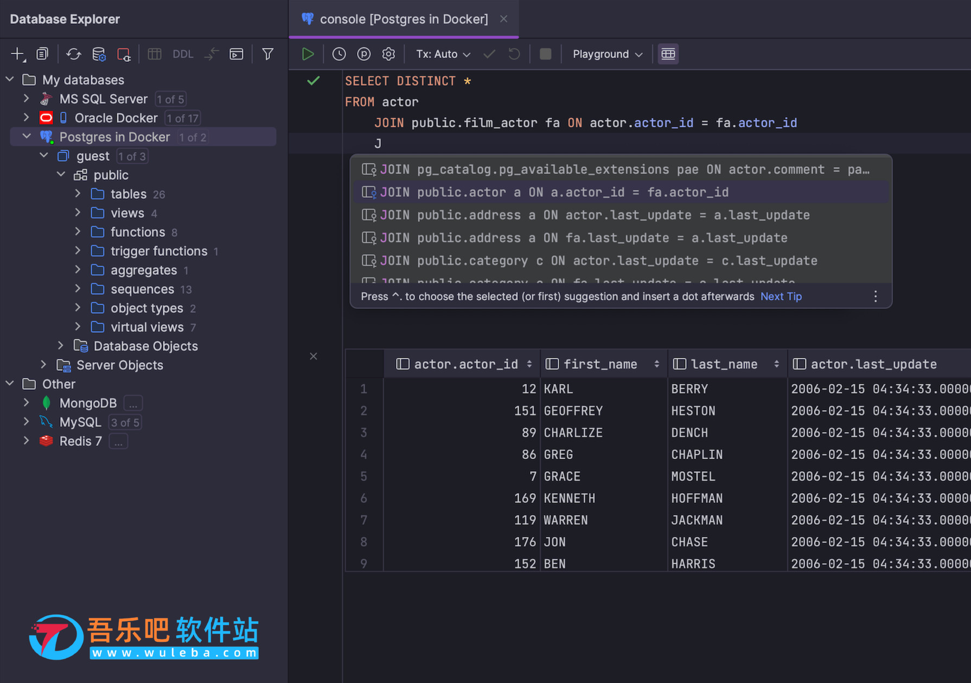
Task: Collapse the My databases folder
Action: [x=10, y=80]
